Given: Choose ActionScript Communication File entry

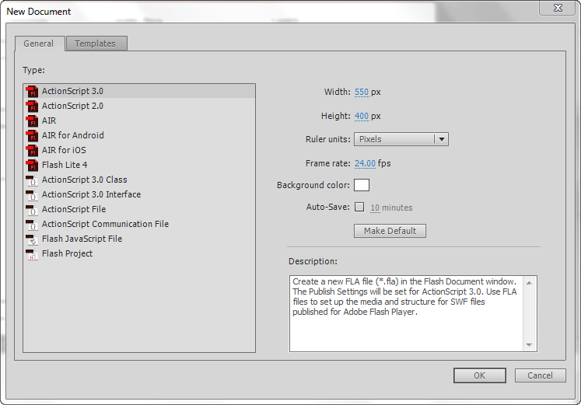Looking at the screenshot, I should coord(139,225).
